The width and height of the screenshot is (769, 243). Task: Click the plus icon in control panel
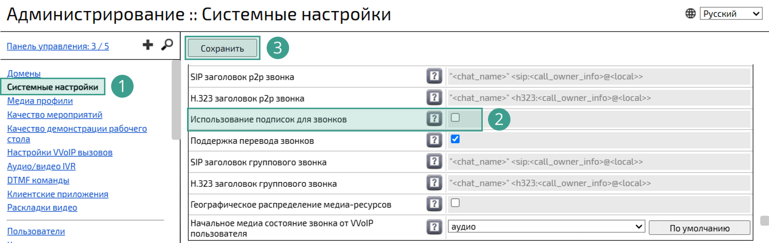point(148,45)
